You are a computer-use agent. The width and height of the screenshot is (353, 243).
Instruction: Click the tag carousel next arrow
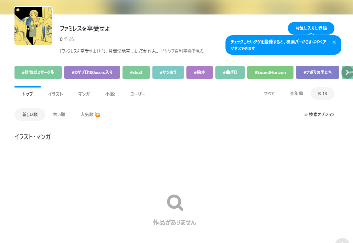[x=347, y=72]
